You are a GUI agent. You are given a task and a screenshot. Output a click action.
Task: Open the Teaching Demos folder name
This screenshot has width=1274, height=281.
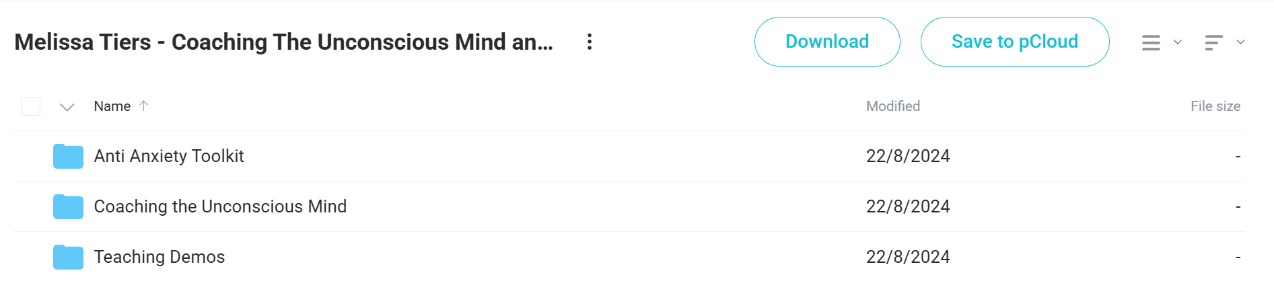point(160,257)
